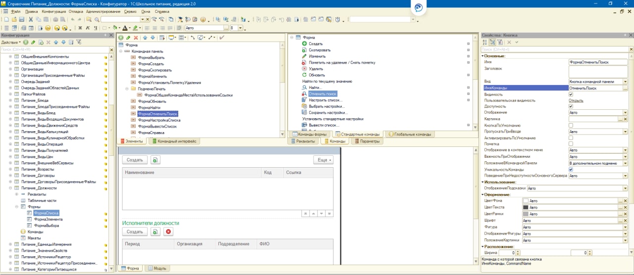634x275 pixels.
Task: Click the red delete icon in form elements toolbar
Action: pos(135,38)
